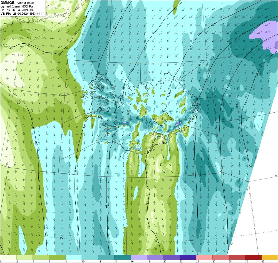Click the 30W longitude label
Viewport: 278px width, 263px height.
click(x=19, y=102)
